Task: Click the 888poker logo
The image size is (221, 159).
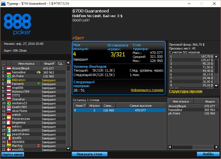Action: tap(17, 24)
